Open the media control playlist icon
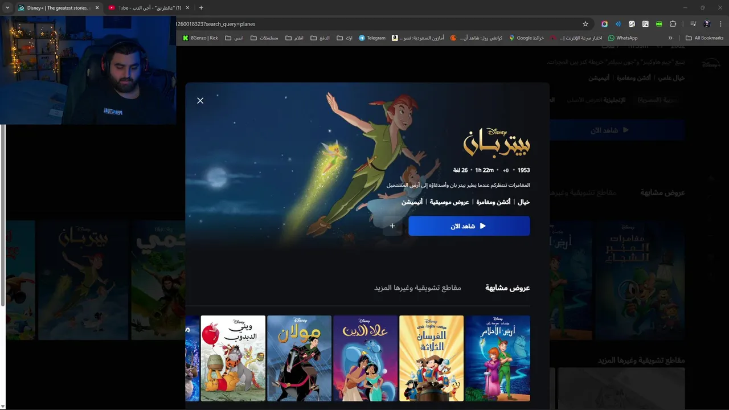The height and width of the screenshot is (410, 729). point(693,24)
